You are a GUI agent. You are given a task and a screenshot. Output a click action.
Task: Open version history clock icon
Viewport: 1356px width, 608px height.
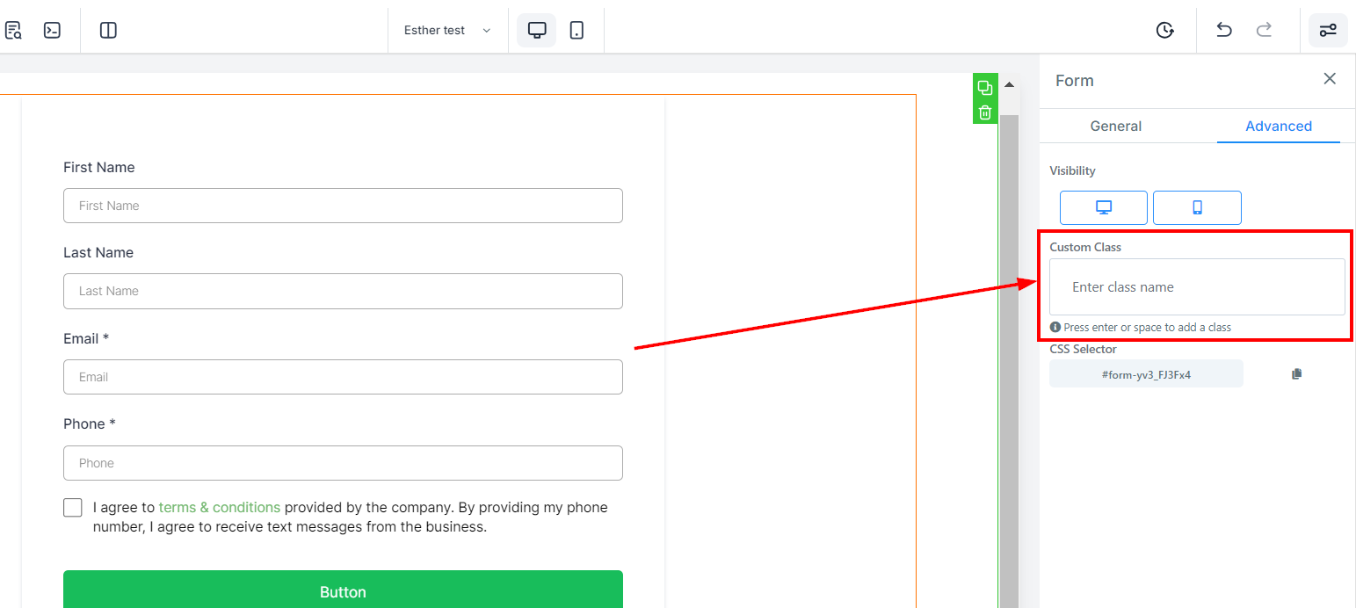pos(1164,30)
